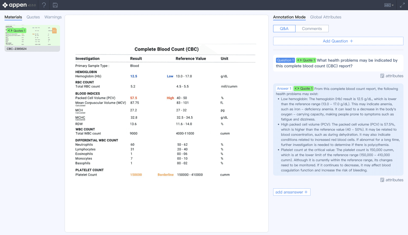Open the Global Attributes tab
Viewport: 408px width, 235px height.
point(326,17)
